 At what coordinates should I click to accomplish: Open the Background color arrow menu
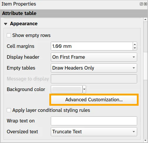[84, 89]
